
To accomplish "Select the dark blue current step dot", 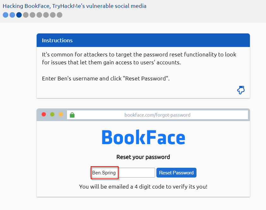I will pyautogui.click(x=19, y=15).
